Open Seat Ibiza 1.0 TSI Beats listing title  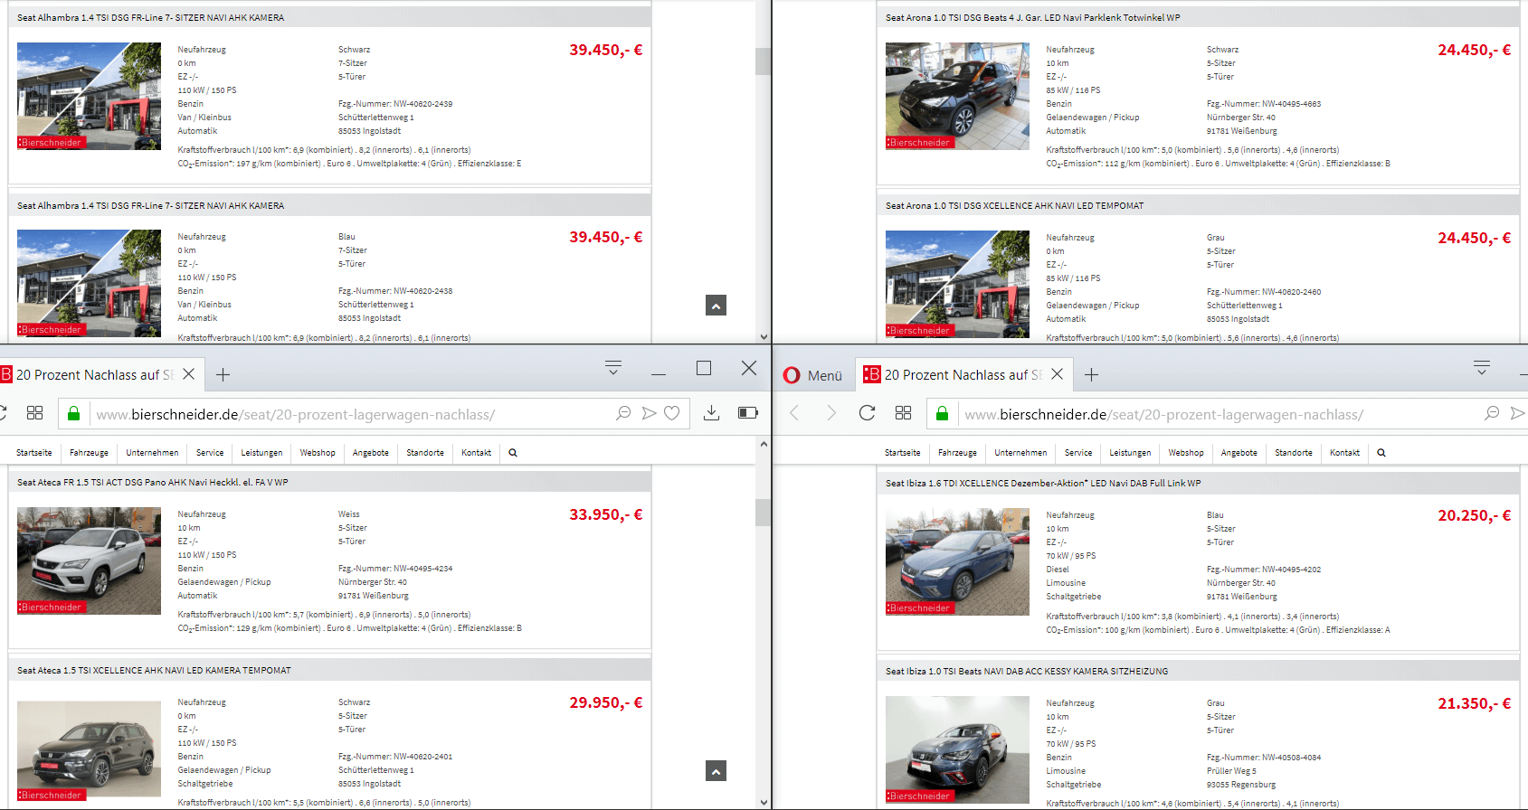pyautogui.click(x=1027, y=672)
